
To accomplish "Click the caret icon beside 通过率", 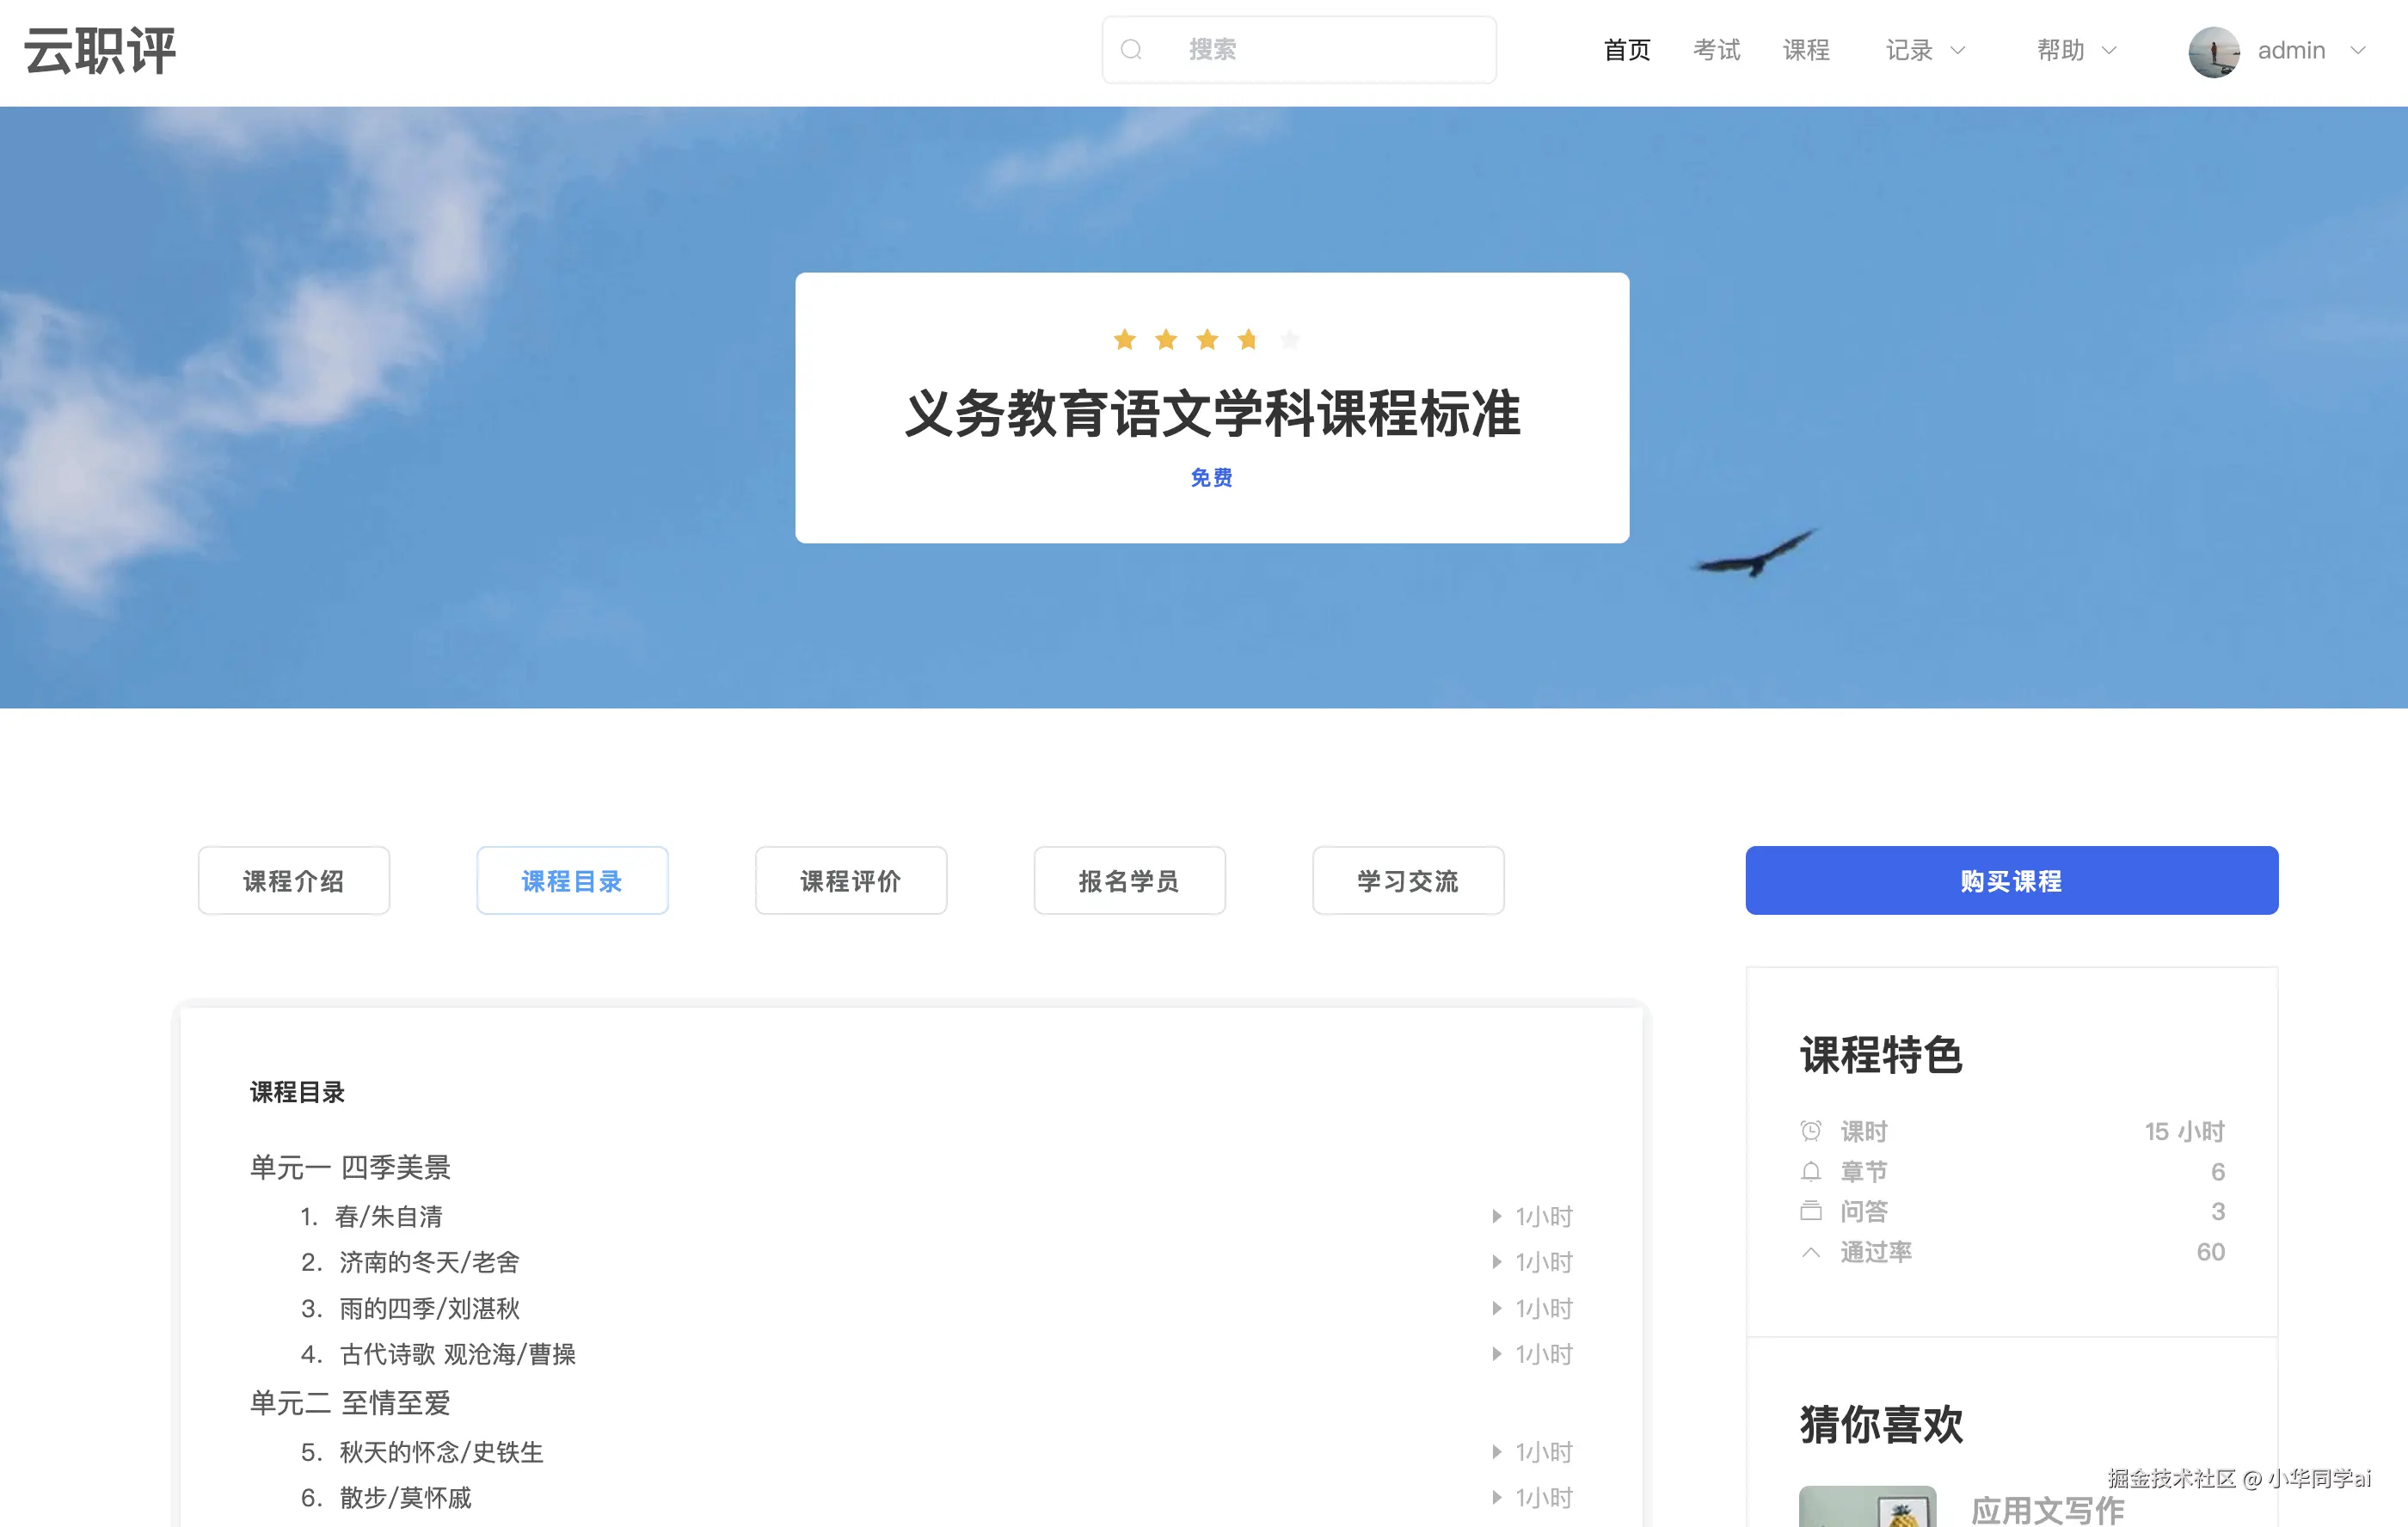I will click(1810, 1252).
